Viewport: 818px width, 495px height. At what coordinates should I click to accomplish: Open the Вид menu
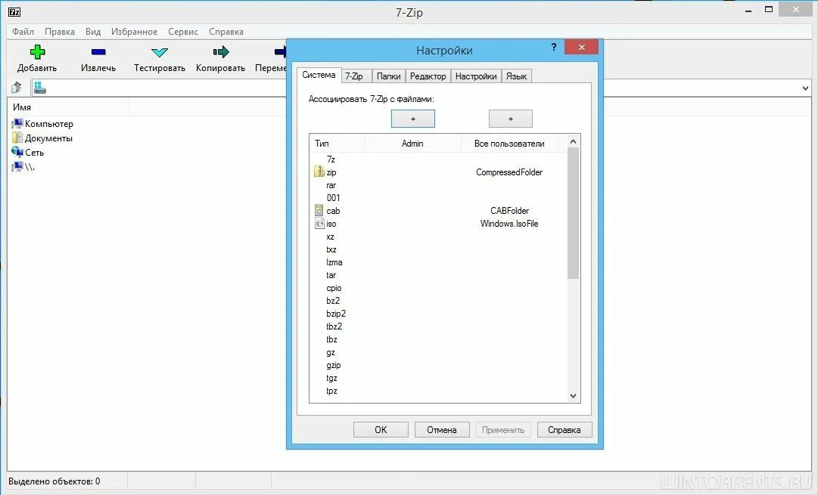click(x=93, y=31)
